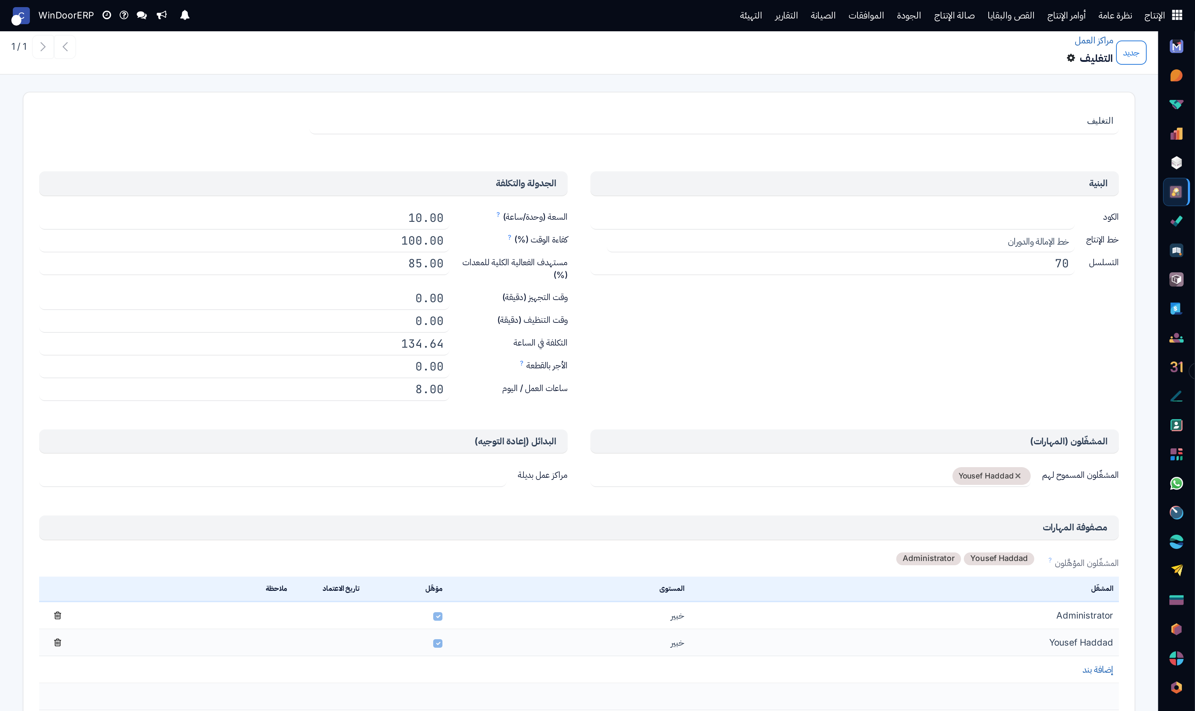Change المستوى value خبير for Yousef Haddad
Screen dimensions: 1195x711
(x=677, y=643)
